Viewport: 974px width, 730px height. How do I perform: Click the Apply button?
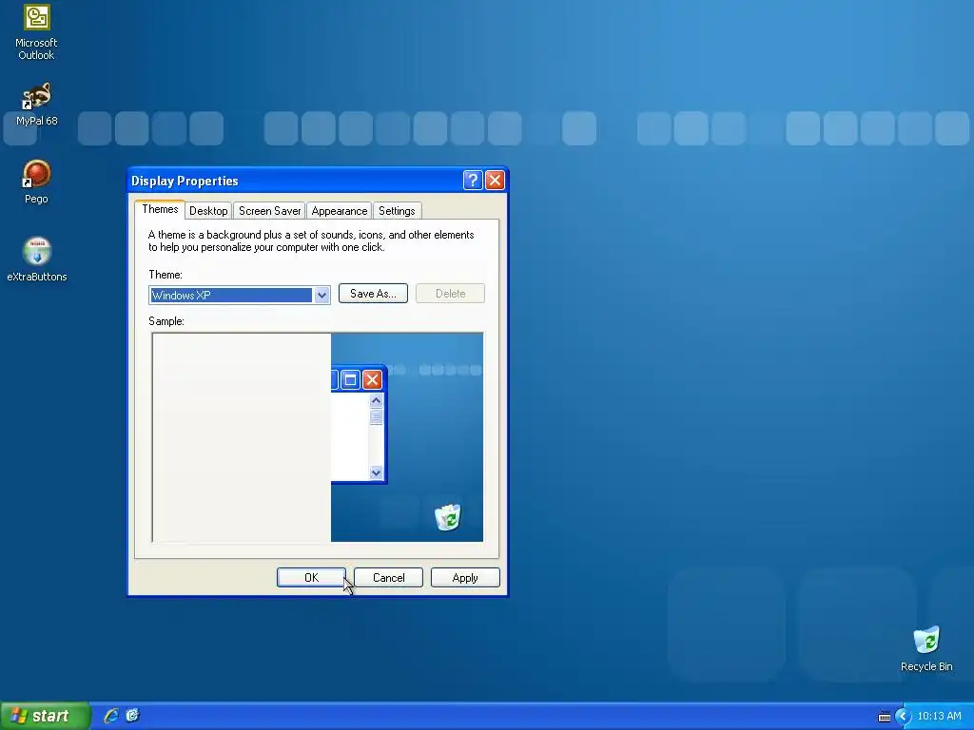[465, 578]
